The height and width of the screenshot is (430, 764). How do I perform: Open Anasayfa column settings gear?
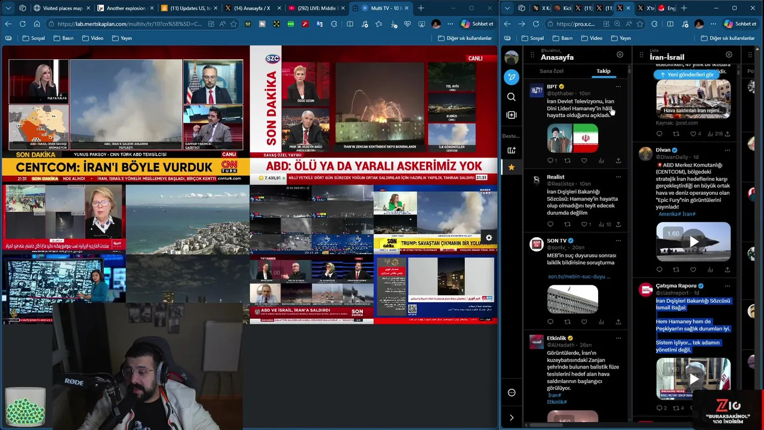coord(620,55)
